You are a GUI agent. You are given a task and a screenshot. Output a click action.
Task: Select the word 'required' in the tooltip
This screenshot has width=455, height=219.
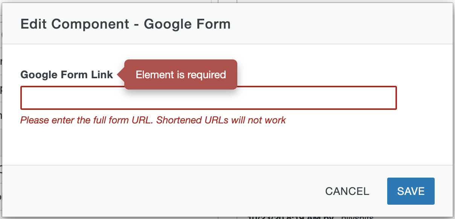(213, 75)
